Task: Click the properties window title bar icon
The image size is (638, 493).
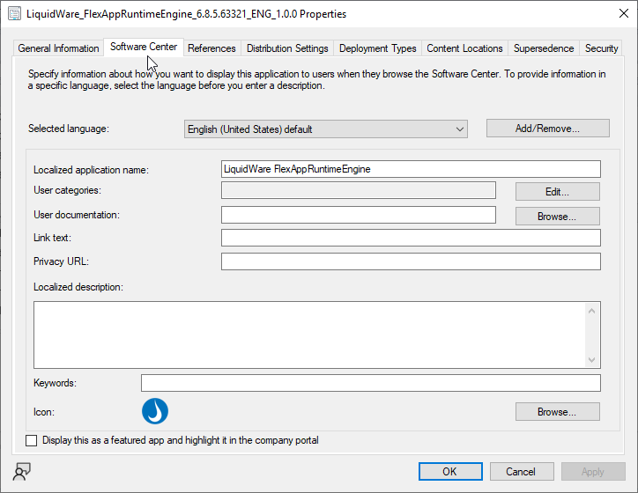Action: (14, 14)
